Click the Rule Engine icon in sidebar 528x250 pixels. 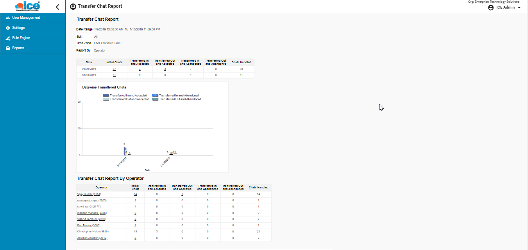8,38
